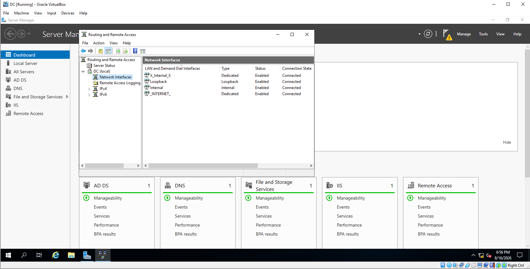
Task: Toggle Show/Hide Console Tree toolbar icon
Action: coord(108,51)
